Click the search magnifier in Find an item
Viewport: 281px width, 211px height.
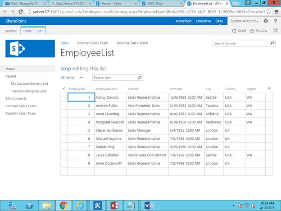pyautogui.click(x=140, y=78)
